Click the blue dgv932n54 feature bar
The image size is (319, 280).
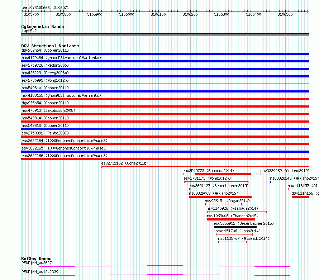(x=165, y=54)
